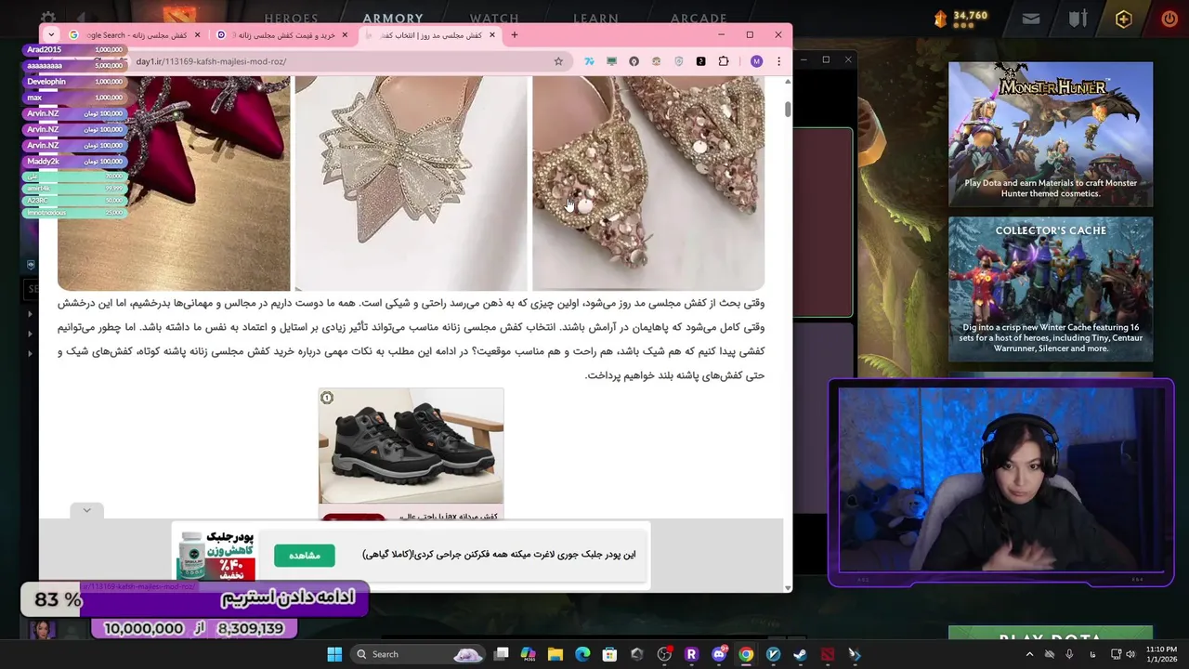Open LEARN in Dota top menu
This screenshot has width=1189, height=669.
point(595,18)
